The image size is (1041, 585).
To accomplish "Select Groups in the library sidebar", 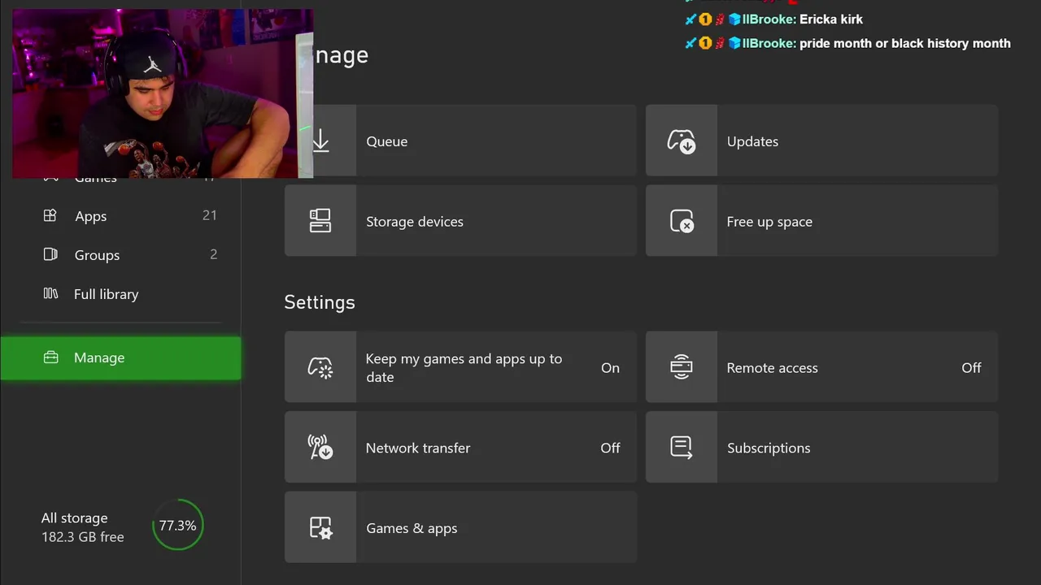I will click(97, 255).
